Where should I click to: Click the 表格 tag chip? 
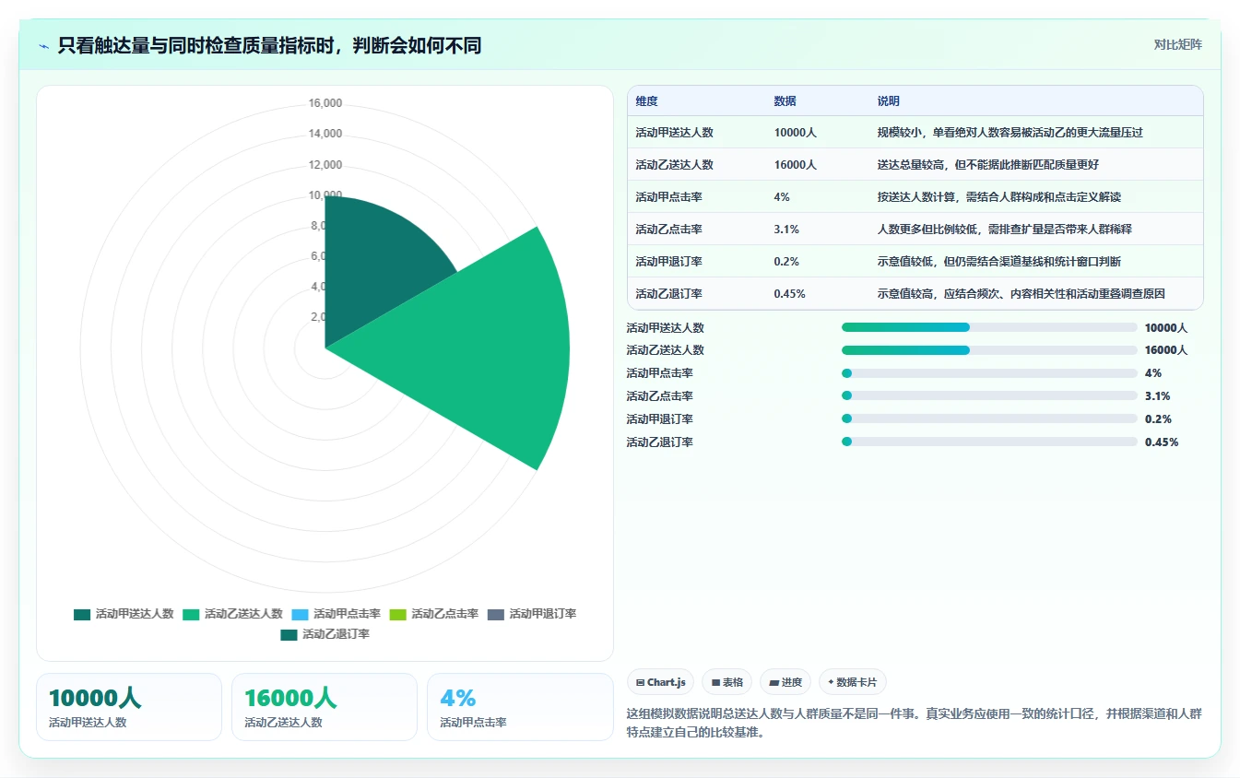pos(727,682)
